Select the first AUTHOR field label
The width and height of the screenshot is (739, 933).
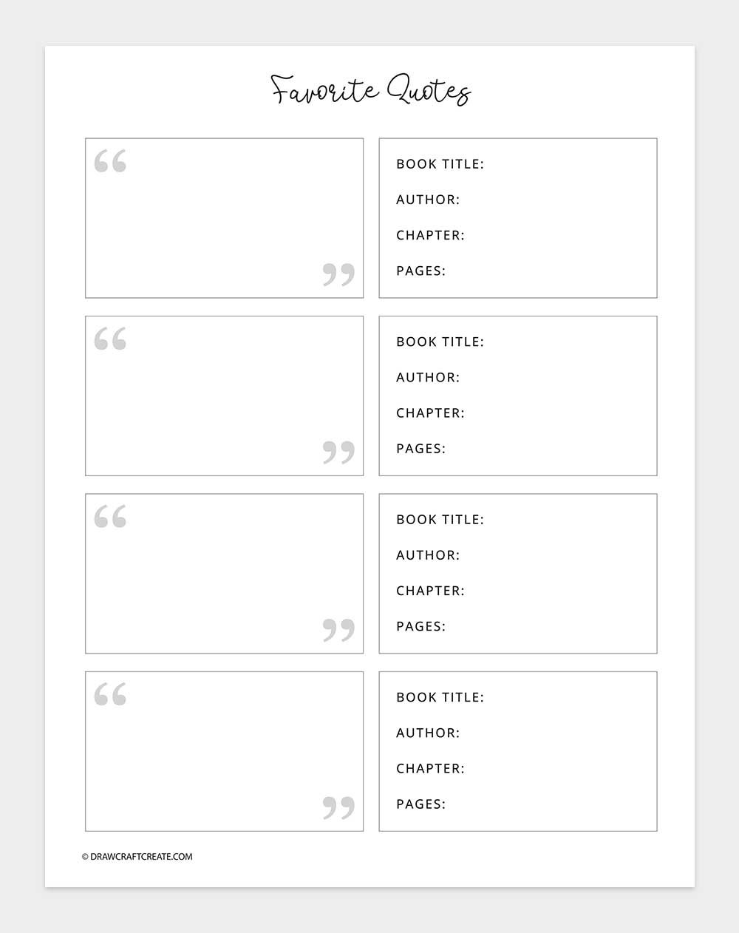pyautogui.click(x=428, y=200)
